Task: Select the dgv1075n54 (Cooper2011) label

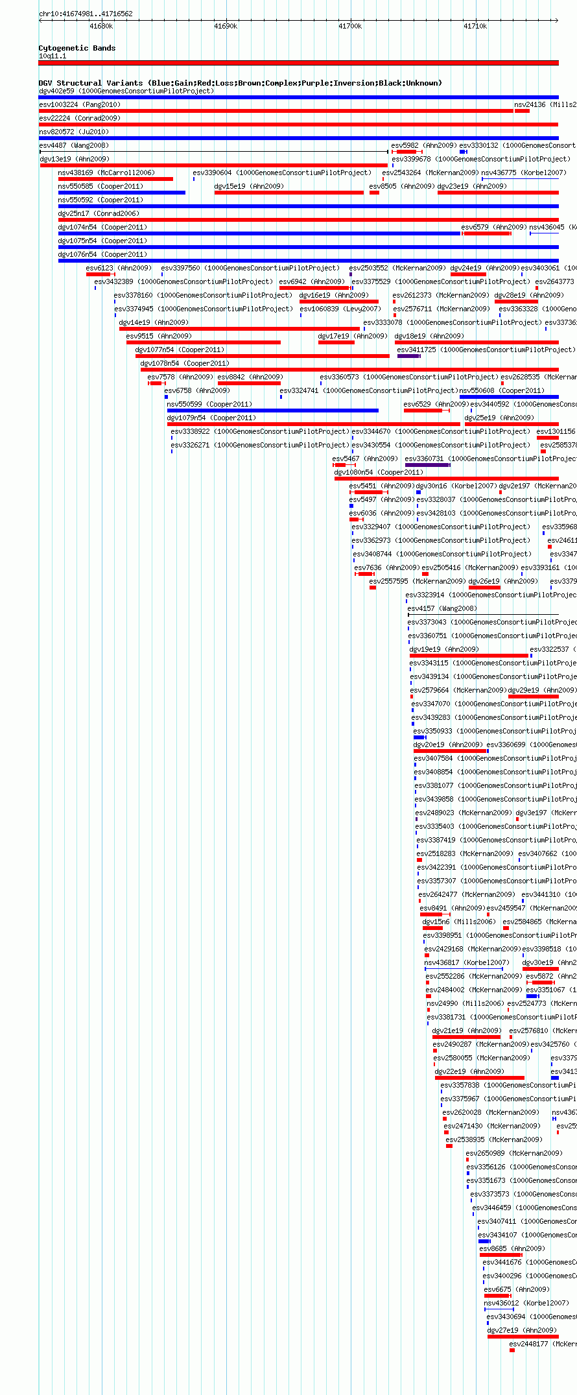Action: pyautogui.click(x=103, y=241)
